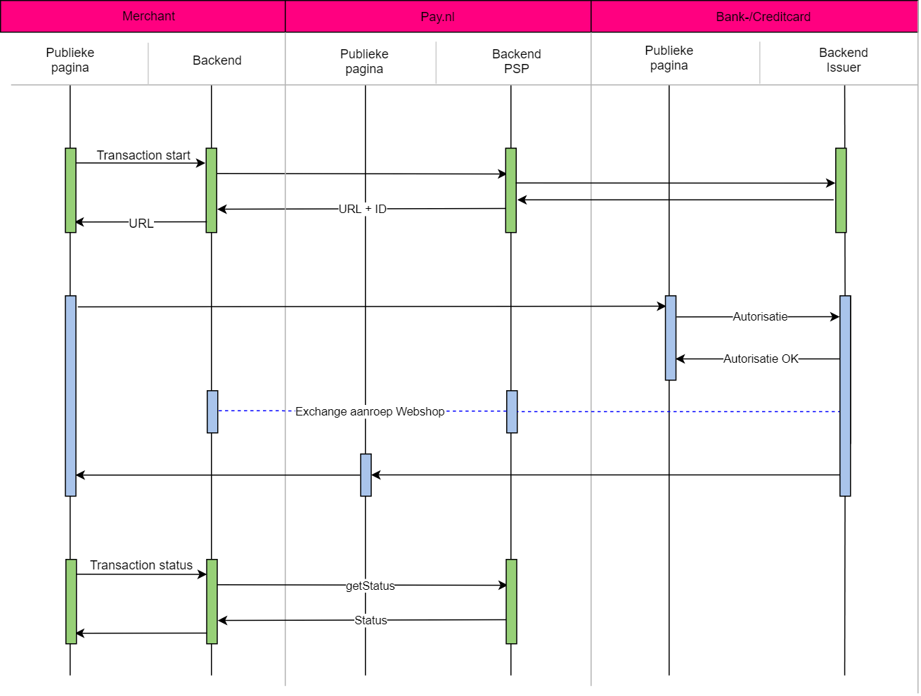Click the 'getStatus' arrow label

(x=370, y=586)
